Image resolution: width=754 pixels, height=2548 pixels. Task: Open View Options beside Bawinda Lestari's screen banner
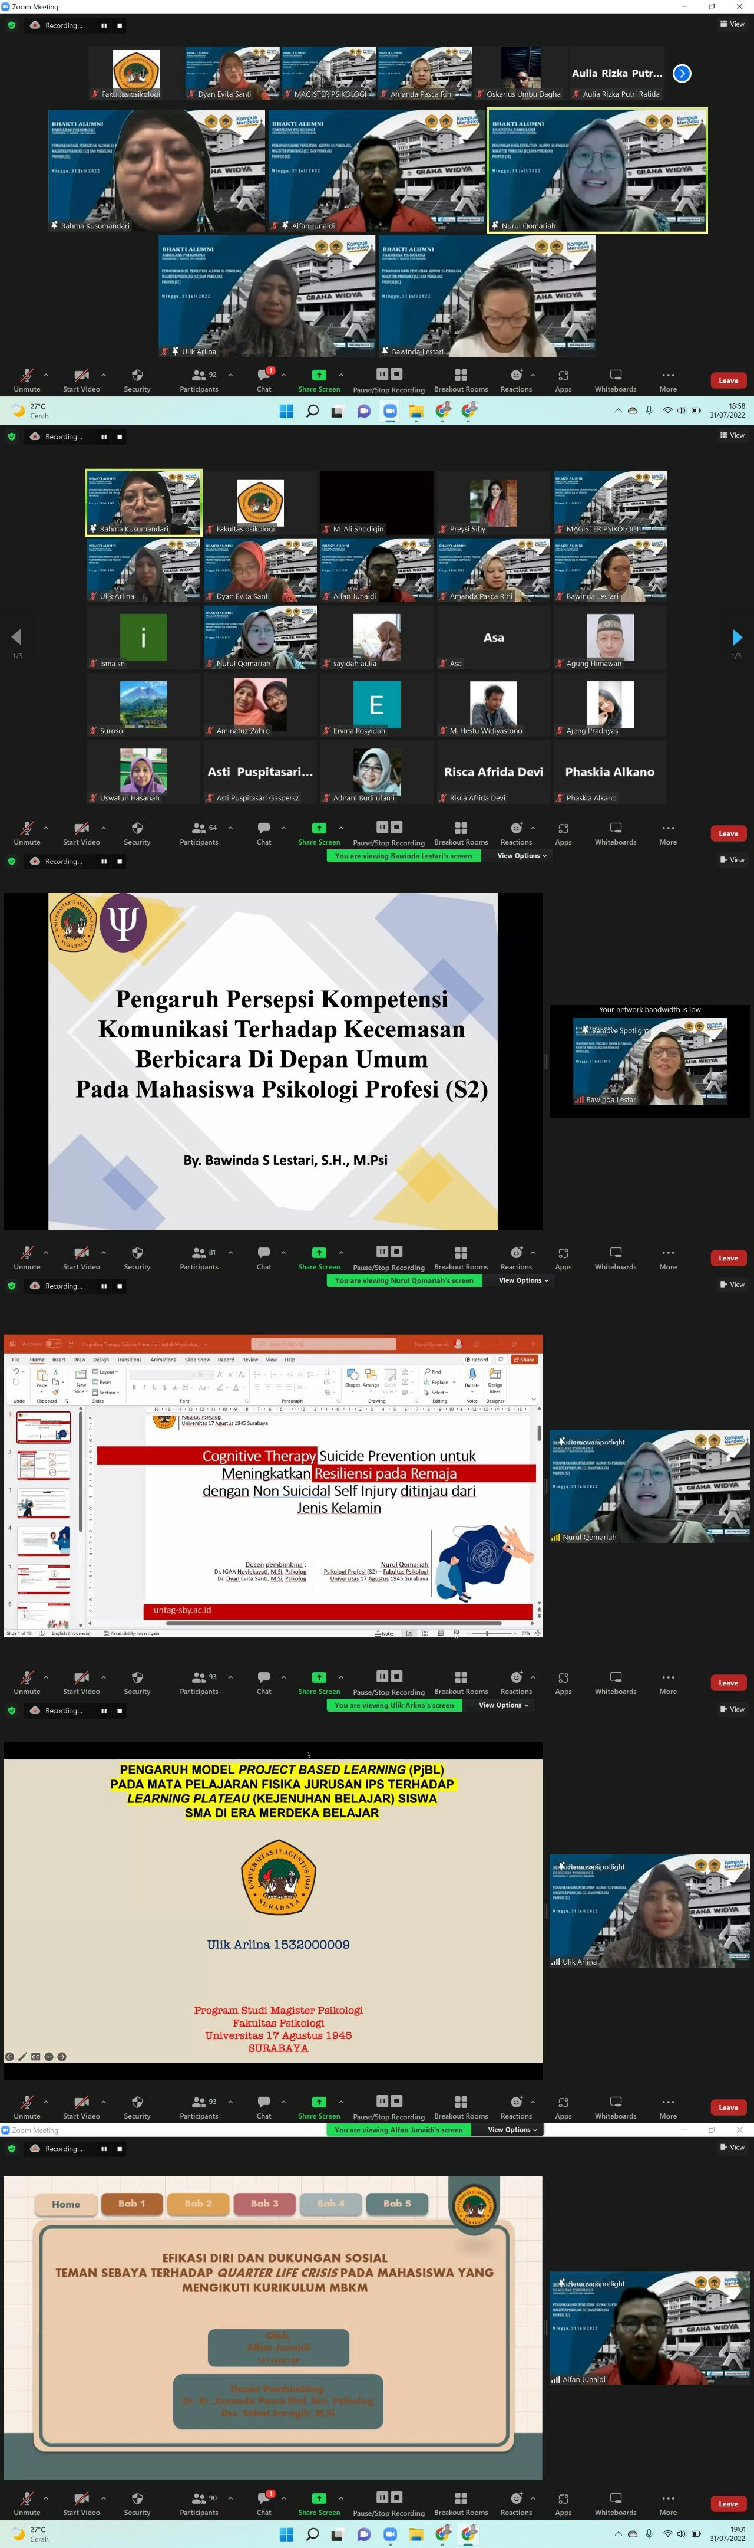(x=522, y=856)
